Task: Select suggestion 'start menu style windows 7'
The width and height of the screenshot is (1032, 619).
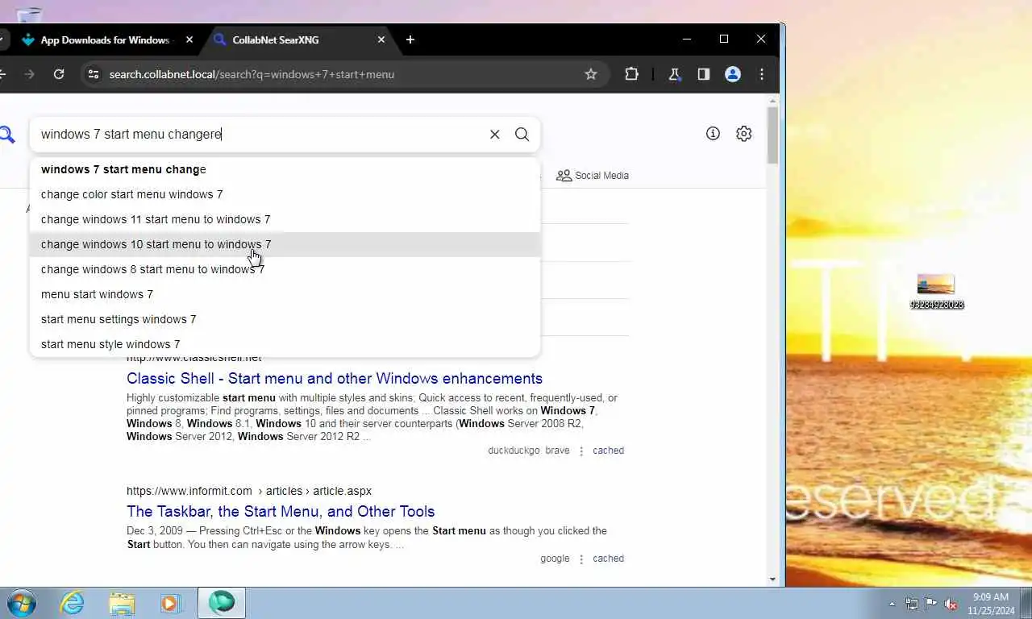Action: [285, 344]
